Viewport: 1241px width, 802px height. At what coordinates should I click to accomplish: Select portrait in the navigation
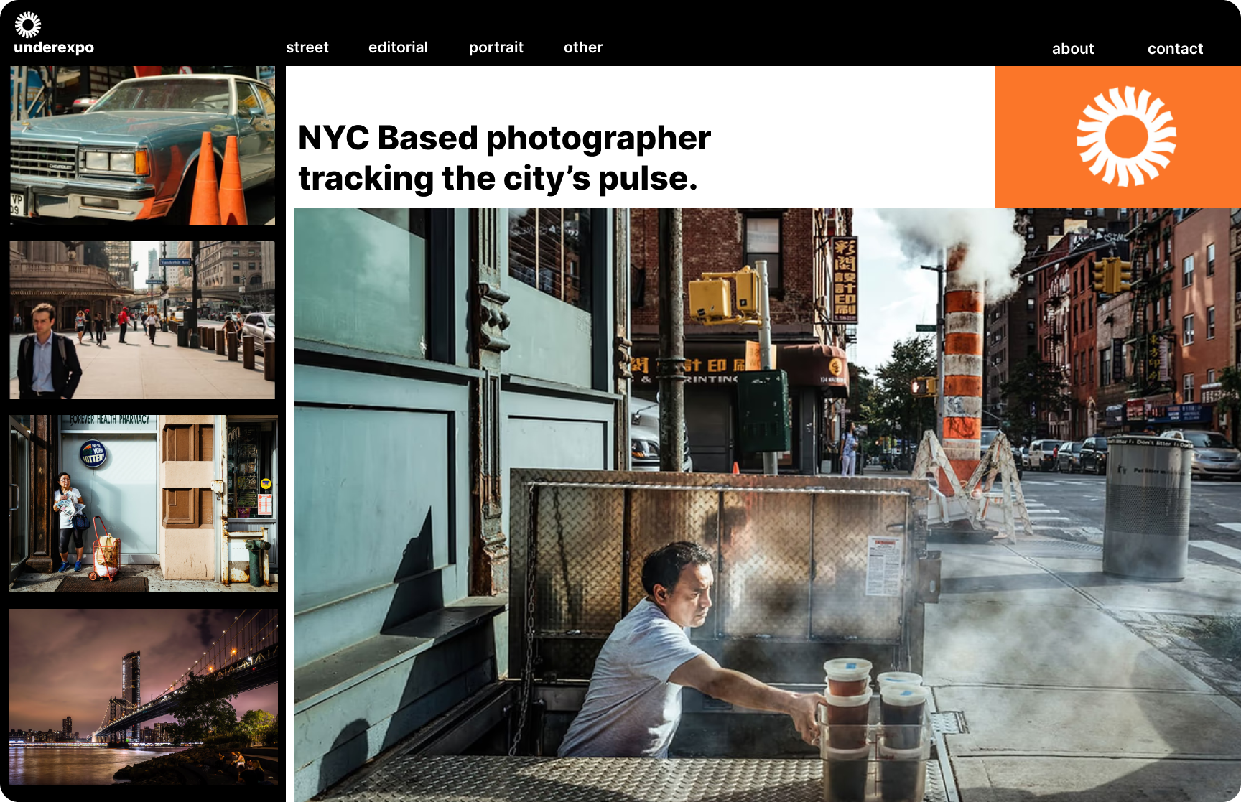tap(496, 47)
